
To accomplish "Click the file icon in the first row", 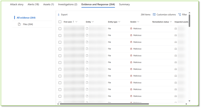I will coord(87,28).
